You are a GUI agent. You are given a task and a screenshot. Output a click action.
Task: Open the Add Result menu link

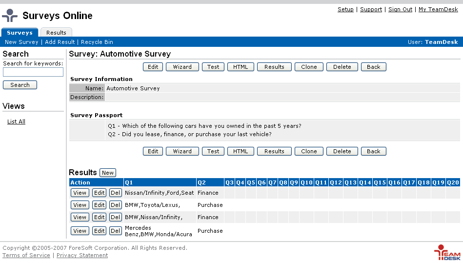(x=60, y=42)
